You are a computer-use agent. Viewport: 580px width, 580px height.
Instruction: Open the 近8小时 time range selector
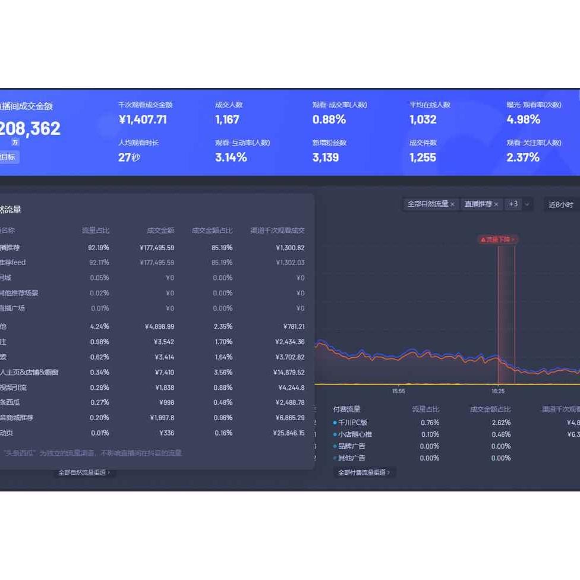560,205
